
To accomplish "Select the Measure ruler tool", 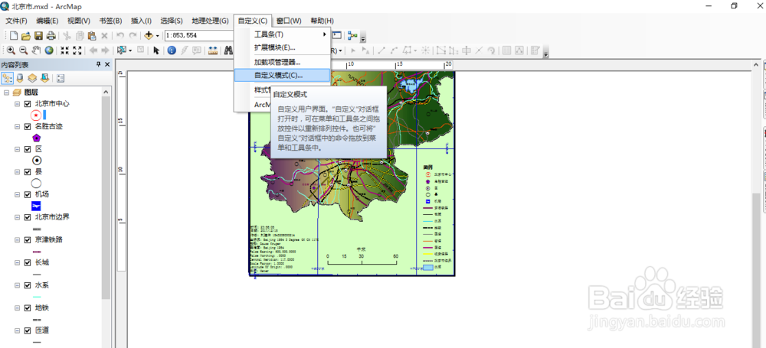I will pyautogui.click(x=212, y=50).
